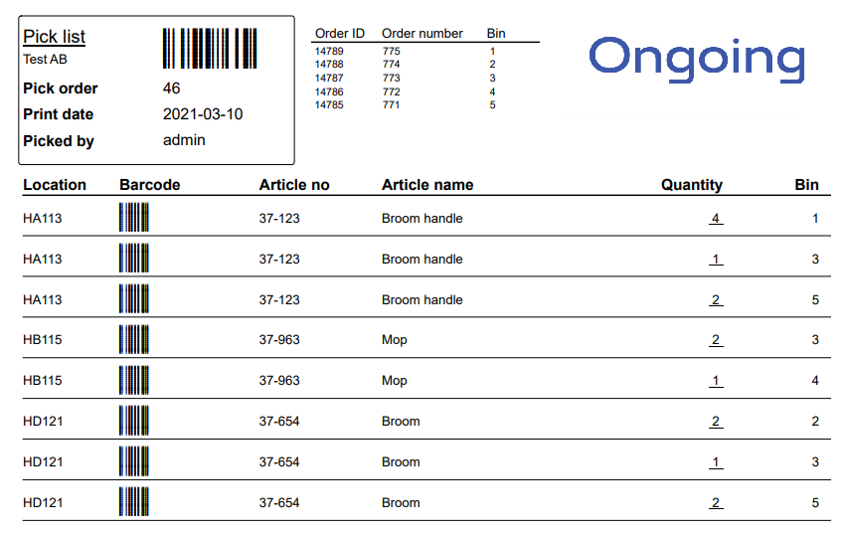Click the barcode in the Mop bin 3 row
Screen dimensions: 845x537
click(133, 339)
